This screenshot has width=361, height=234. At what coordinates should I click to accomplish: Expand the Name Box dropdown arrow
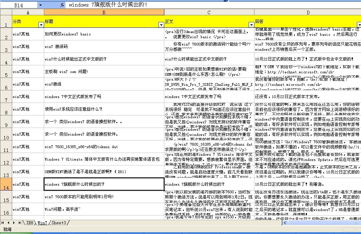40,5
